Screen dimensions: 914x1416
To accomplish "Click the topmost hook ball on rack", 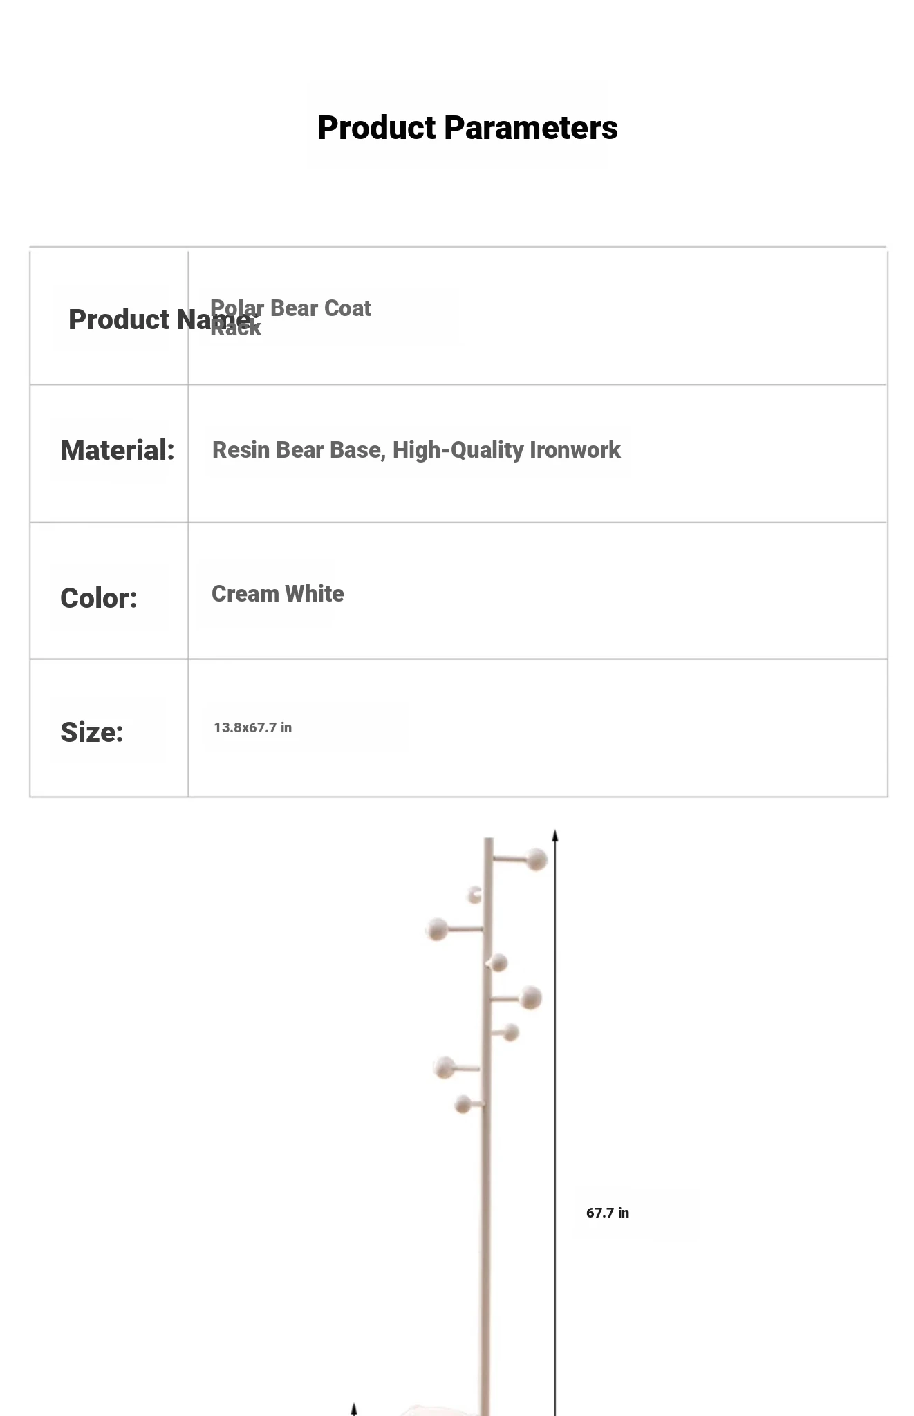I will [537, 859].
